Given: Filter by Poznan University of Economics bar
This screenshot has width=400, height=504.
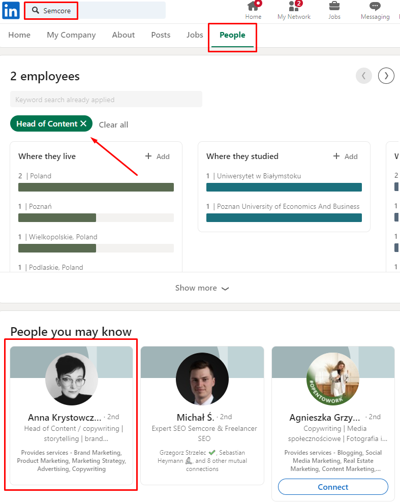Looking at the screenshot, I should pyautogui.click(x=284, y=217).
